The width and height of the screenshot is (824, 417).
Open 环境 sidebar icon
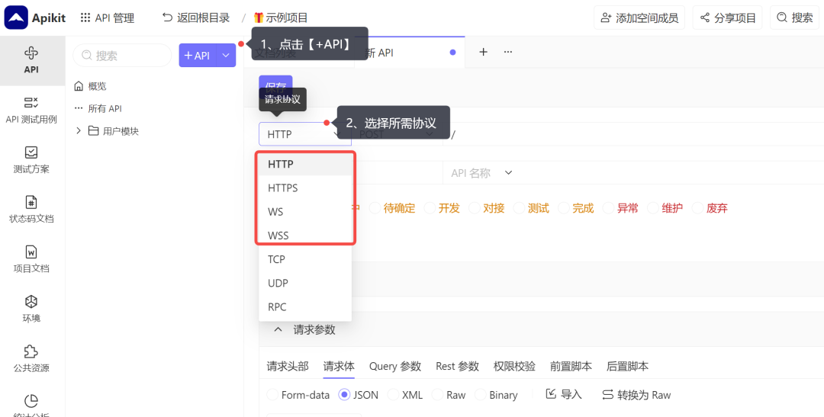(31, 301)
